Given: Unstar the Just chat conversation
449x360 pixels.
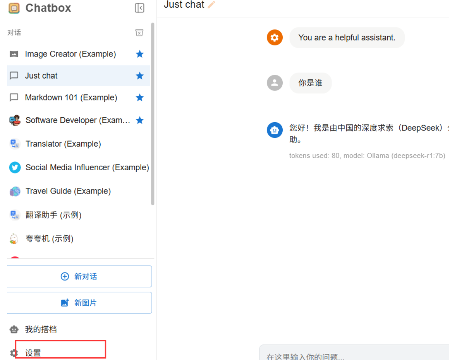Looking at the screenshot, I should tap(140, 76).
